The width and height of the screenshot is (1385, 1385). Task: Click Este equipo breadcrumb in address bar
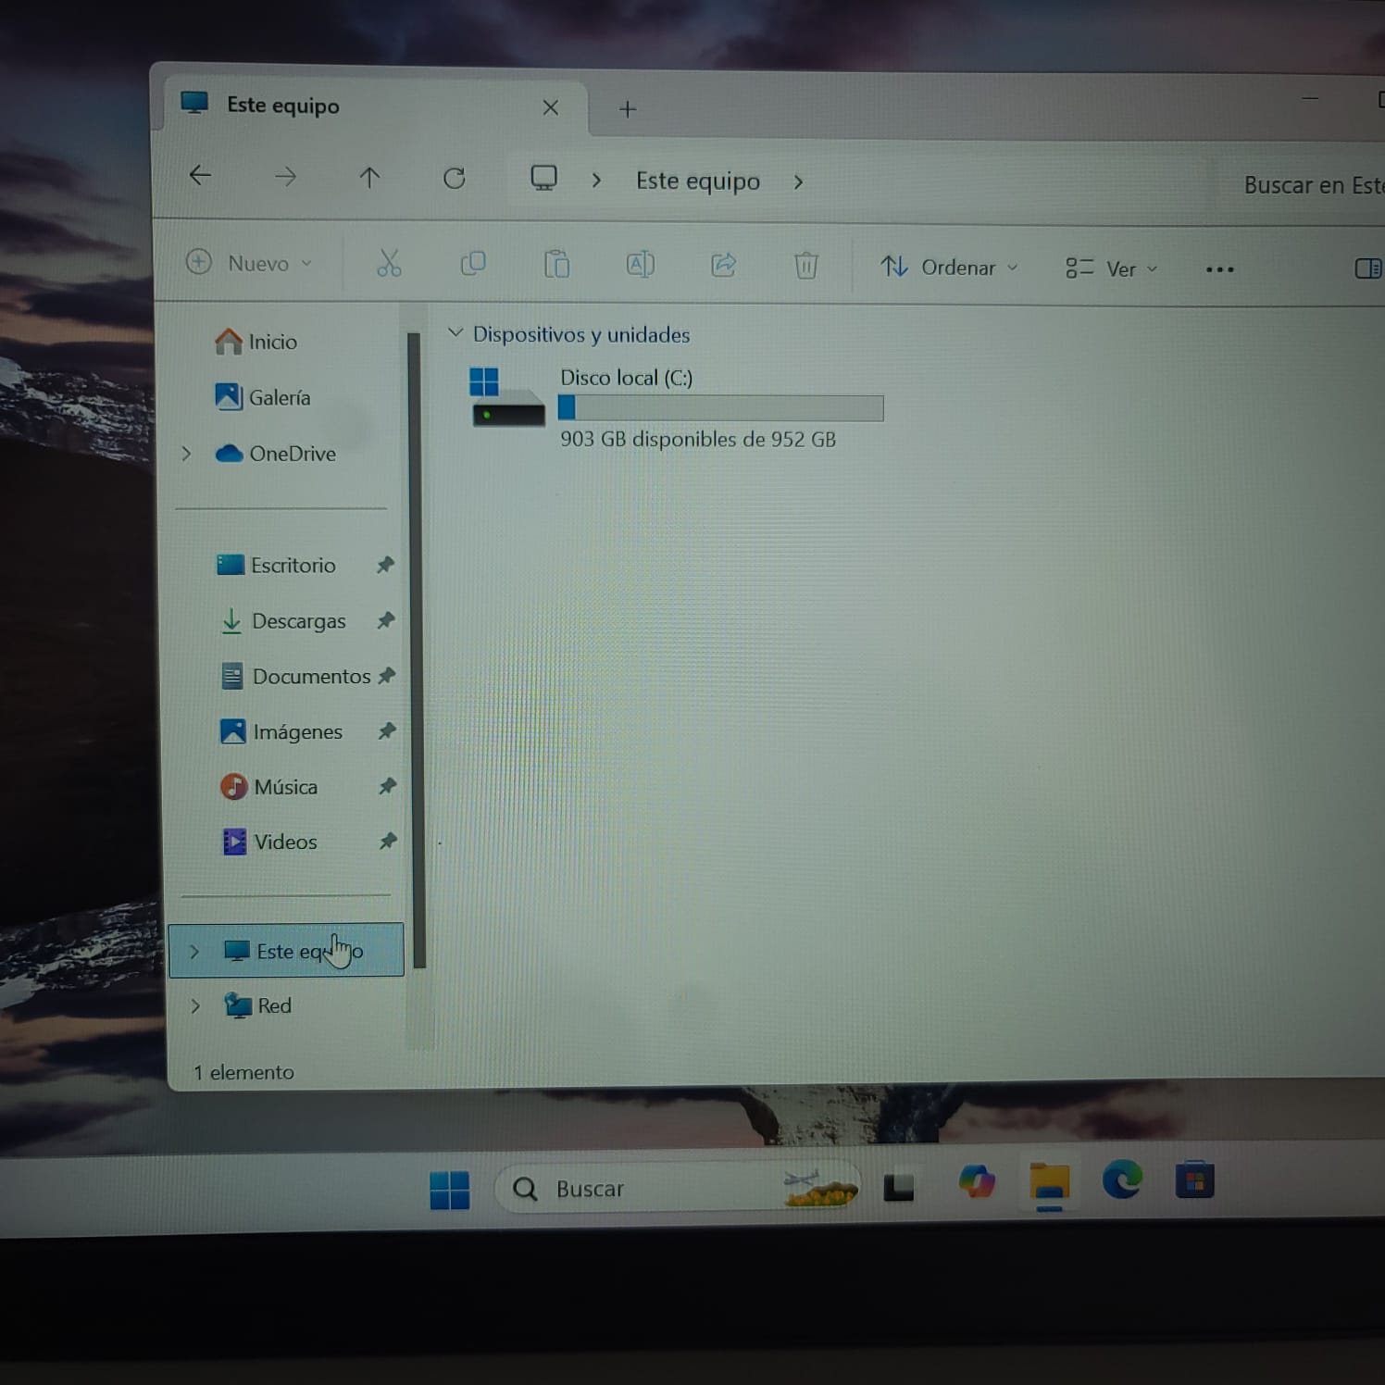point(698,181)
